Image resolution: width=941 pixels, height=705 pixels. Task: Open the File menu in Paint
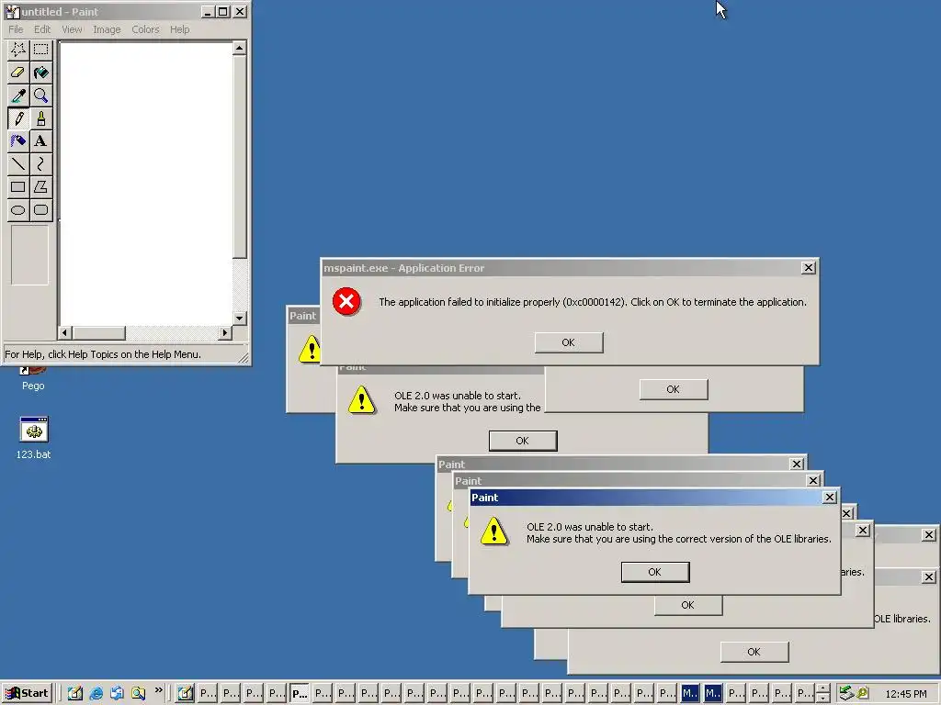tap(16, 29)
